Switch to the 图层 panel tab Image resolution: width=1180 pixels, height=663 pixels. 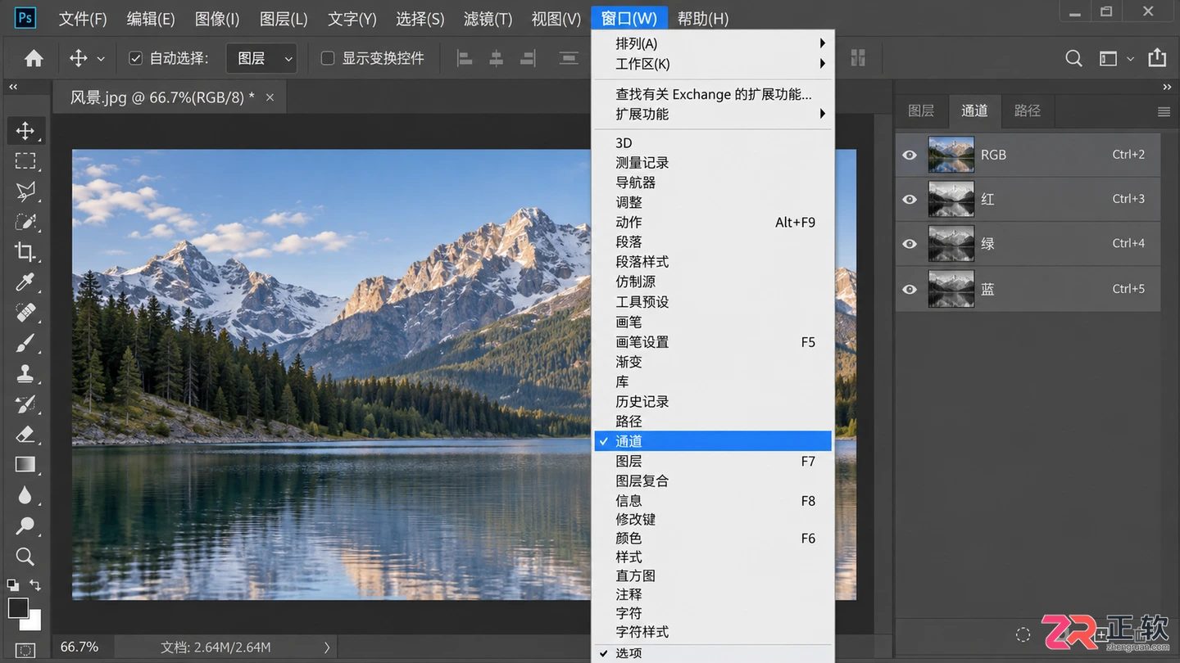(921, 110)
